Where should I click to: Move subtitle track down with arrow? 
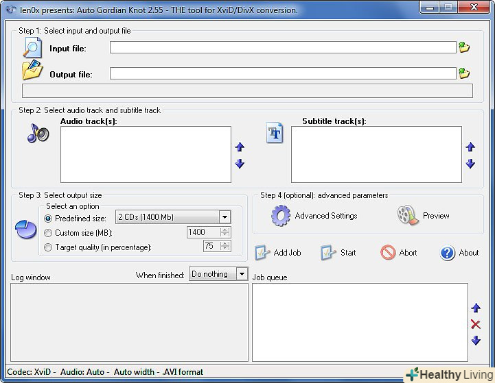470,164
